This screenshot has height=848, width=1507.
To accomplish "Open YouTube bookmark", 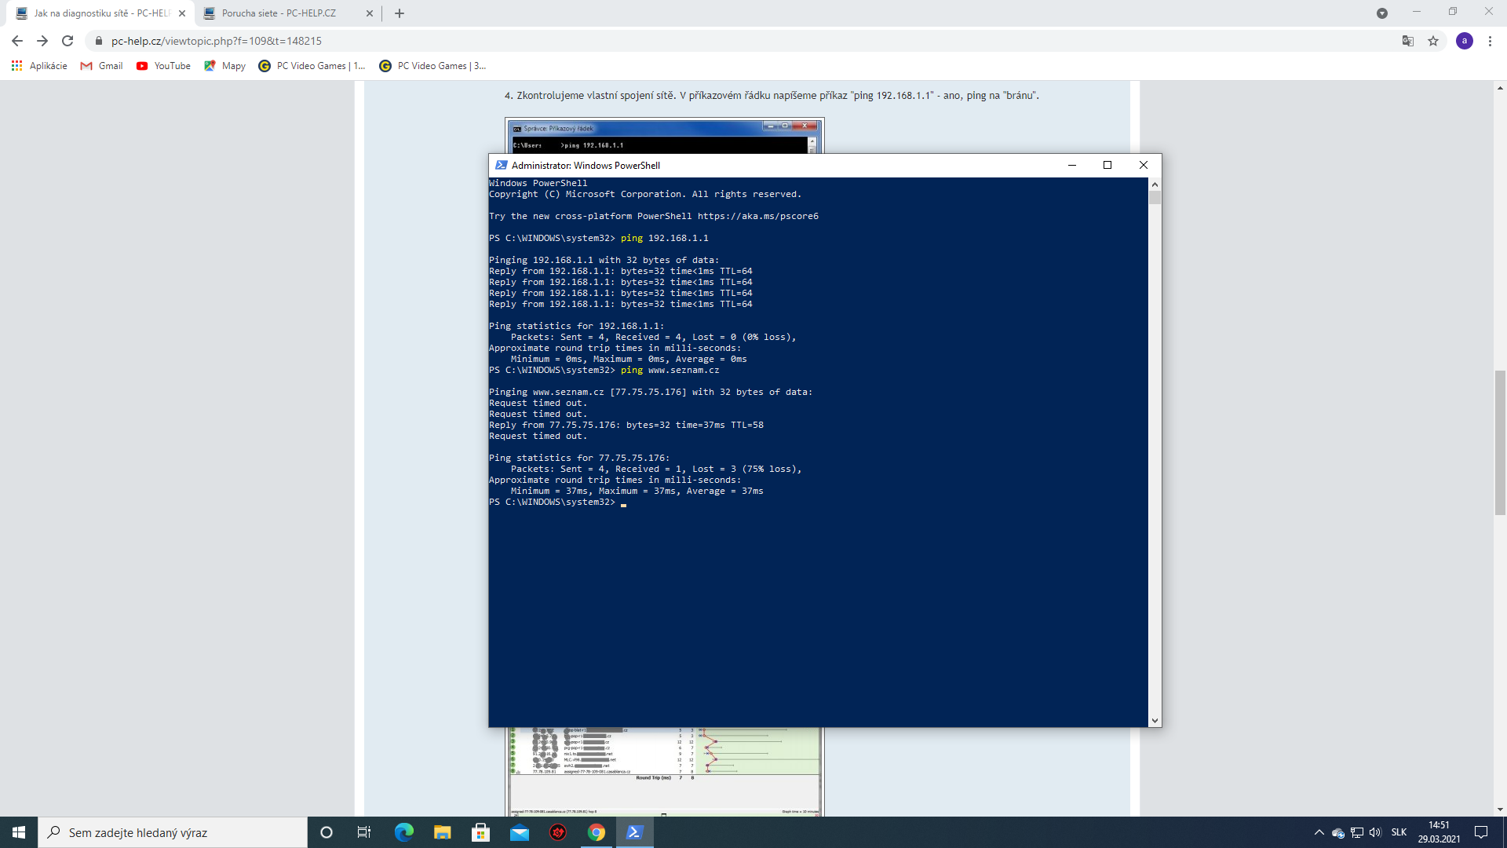I will (x=163, y=66).
